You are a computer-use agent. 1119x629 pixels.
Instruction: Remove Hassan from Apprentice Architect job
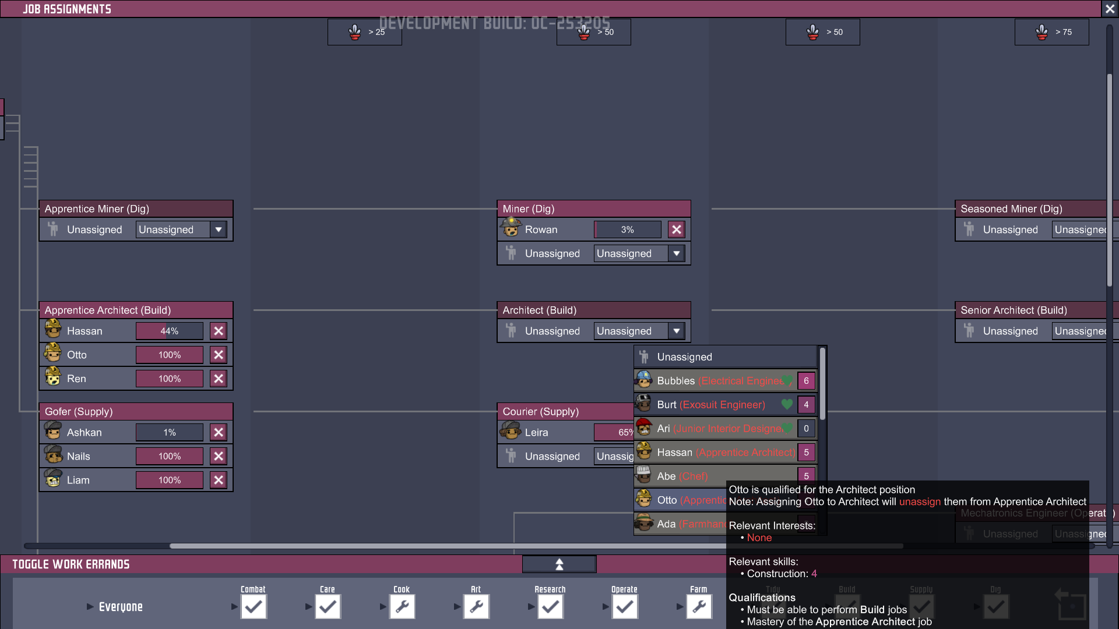point(219,331)
